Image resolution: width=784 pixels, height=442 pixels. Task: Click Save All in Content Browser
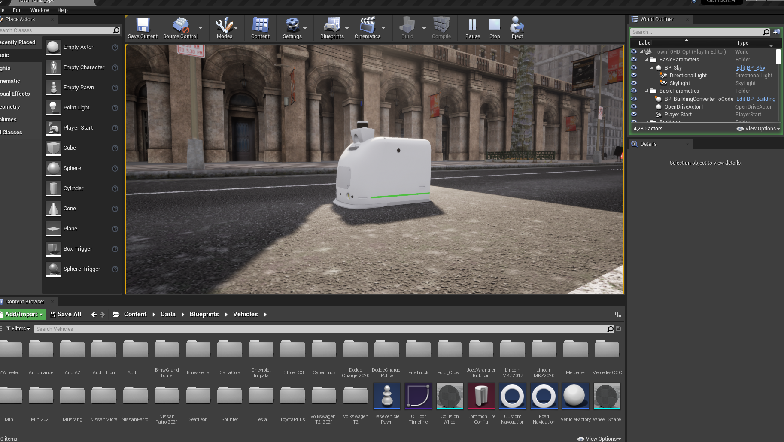tap(65, 314)
